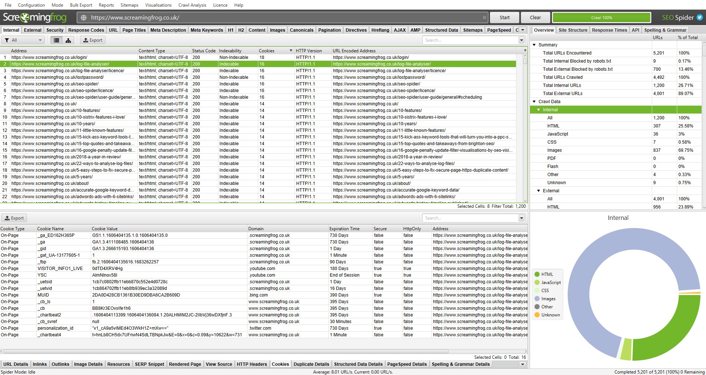Click Images legend color swatch
706x375 pixels.
537,299
